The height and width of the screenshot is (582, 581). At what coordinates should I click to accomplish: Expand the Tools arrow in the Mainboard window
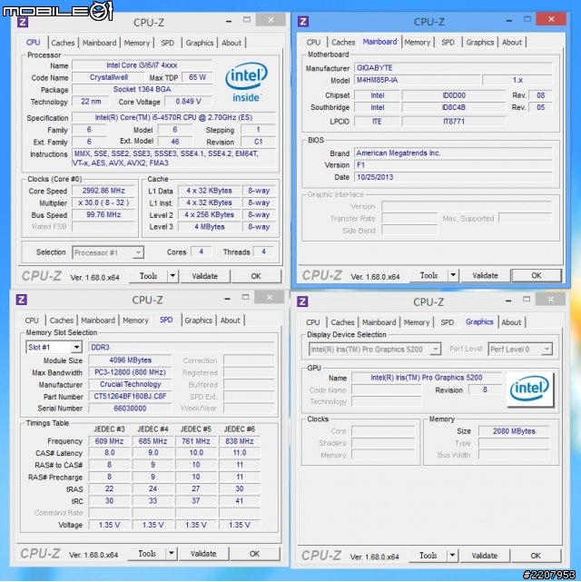pyautogui.click(x=453, y=275)
